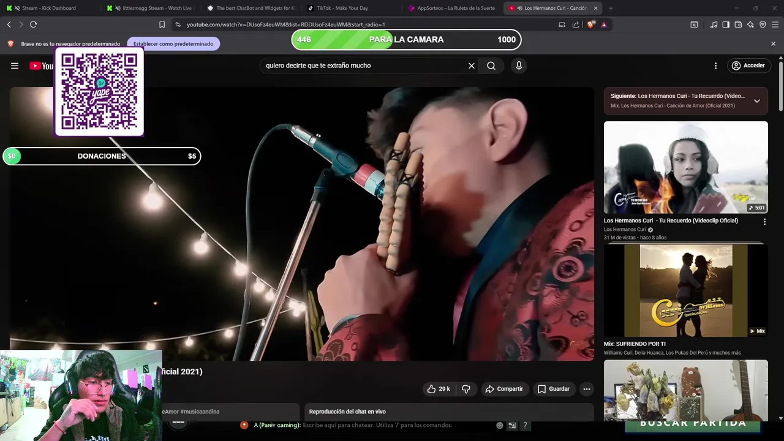Open Los Hermanos Curi channel link
784x441 pixels.
624,230
